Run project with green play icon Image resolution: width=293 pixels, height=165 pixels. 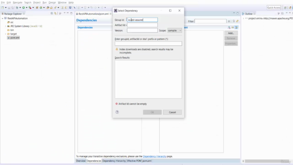click(23, 8)
